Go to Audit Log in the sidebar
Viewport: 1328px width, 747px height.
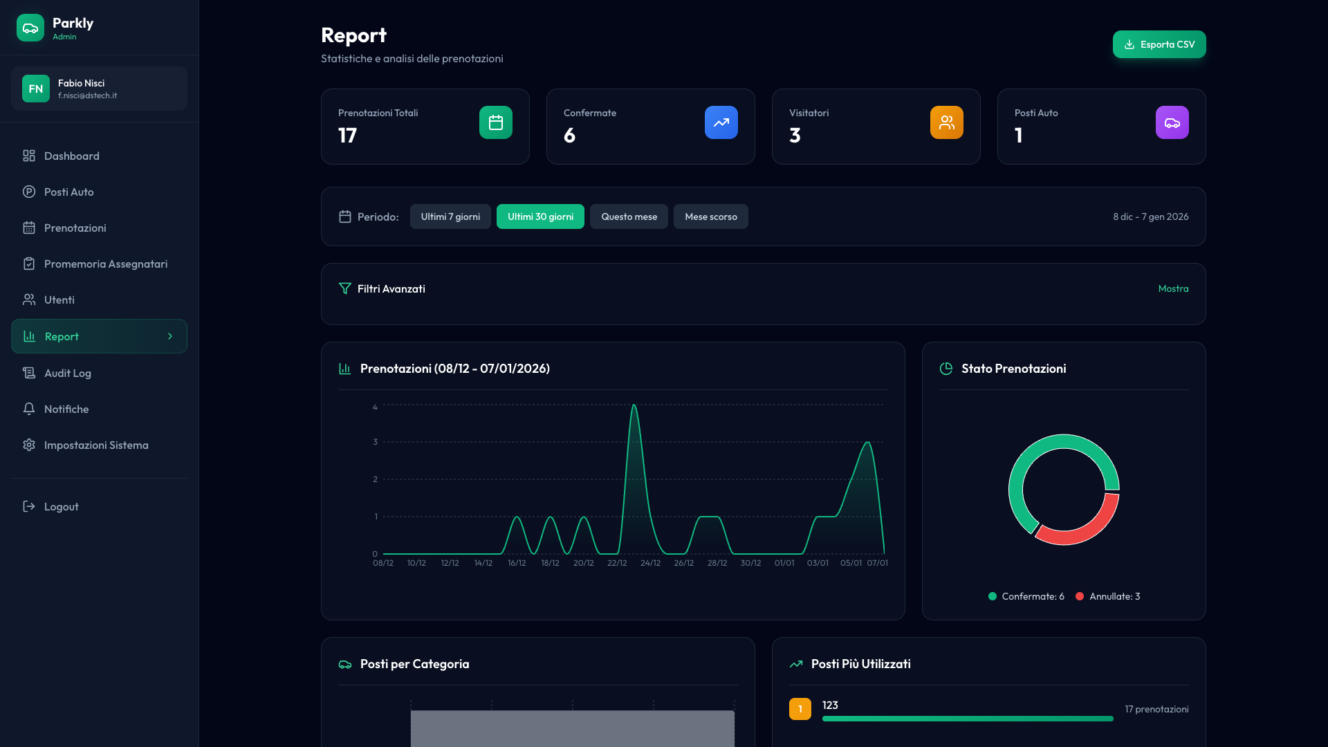(67, 373)
